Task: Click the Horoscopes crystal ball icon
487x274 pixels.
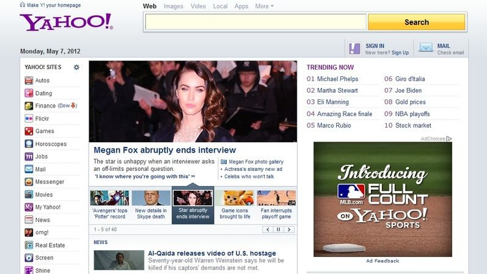Action: [29, 144]
